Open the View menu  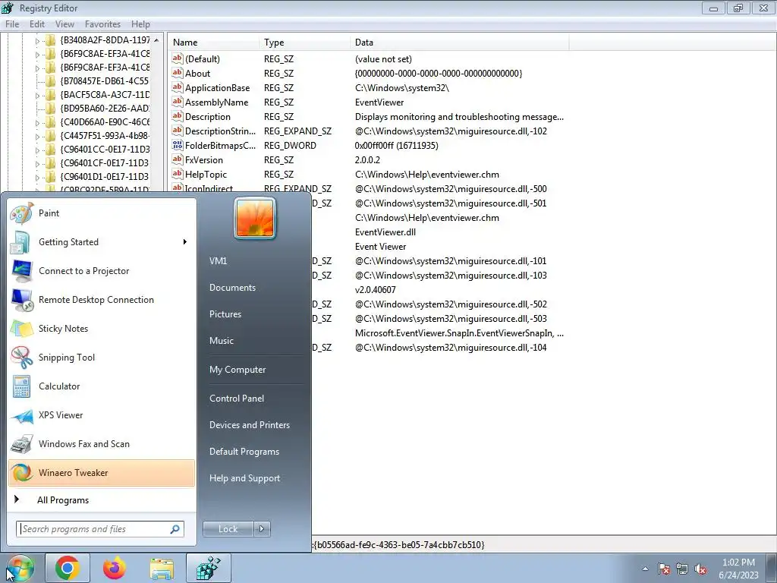point(64,24)
